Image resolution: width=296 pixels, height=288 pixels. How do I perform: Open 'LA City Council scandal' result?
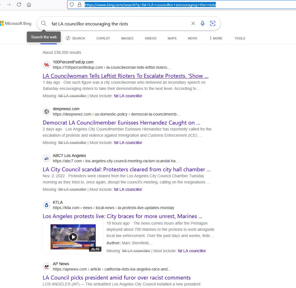tap(127, 169)
